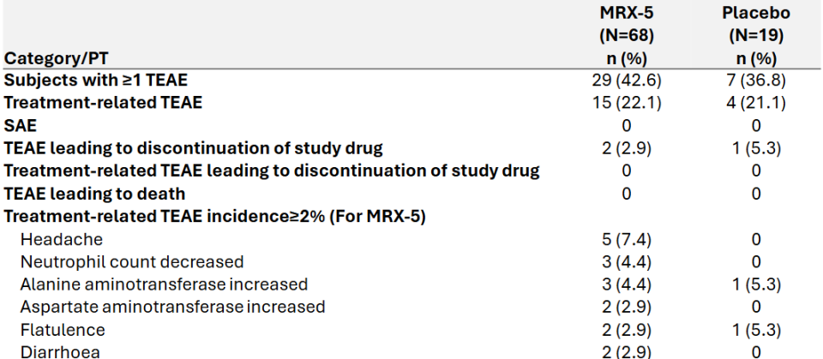Image resolution: width=823 pixels, height=359 pixels.
Task: Click the Placebo (N=19) column header
Action: 756,36
